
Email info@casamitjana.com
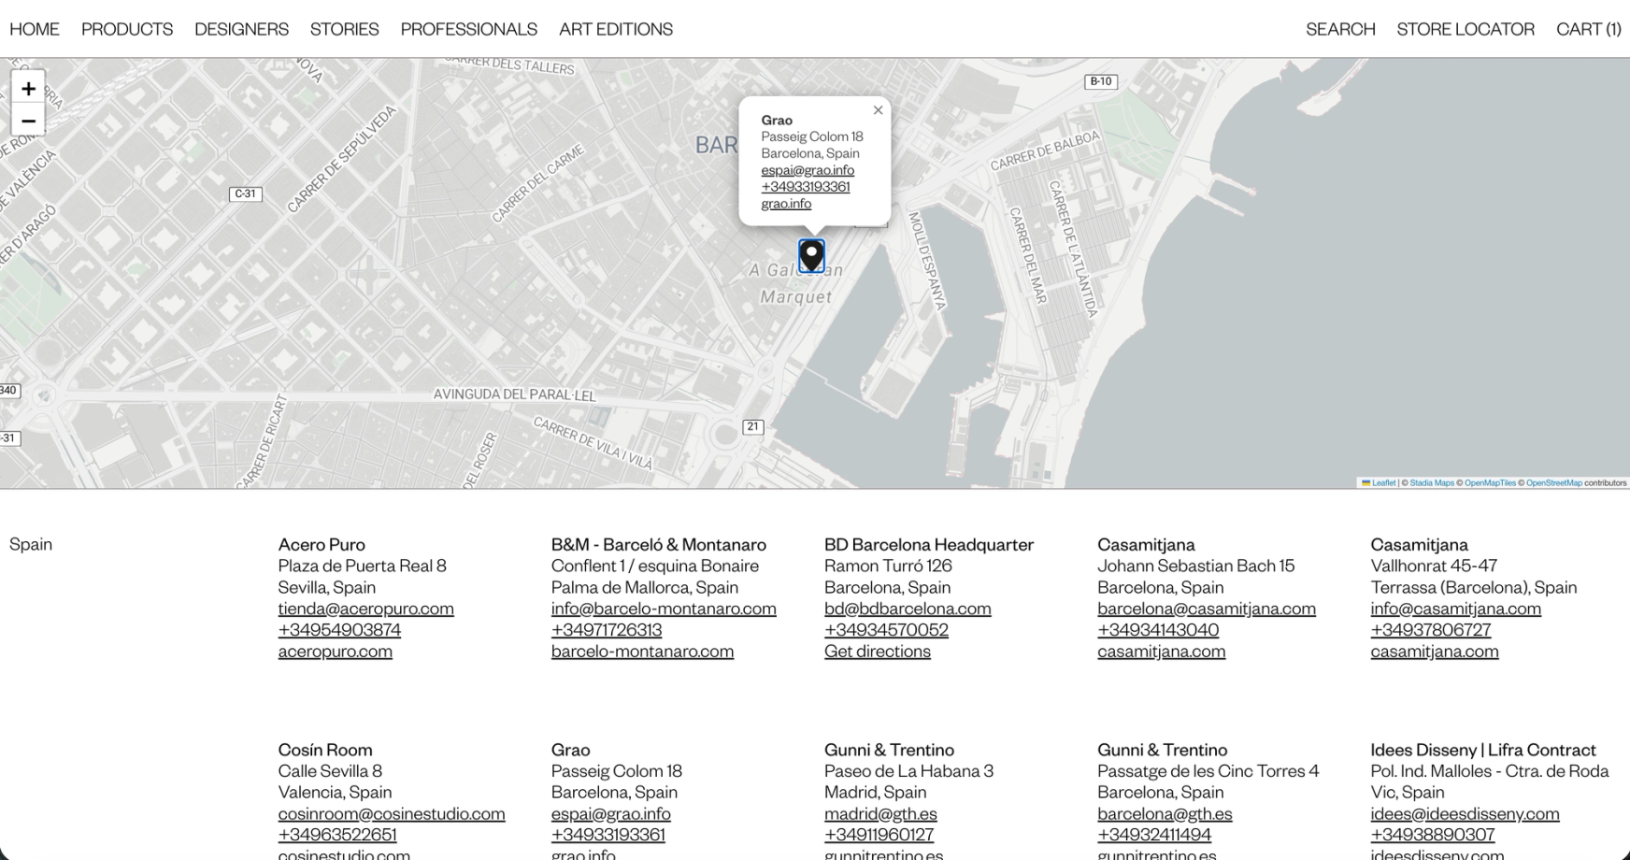(1456, 609)
